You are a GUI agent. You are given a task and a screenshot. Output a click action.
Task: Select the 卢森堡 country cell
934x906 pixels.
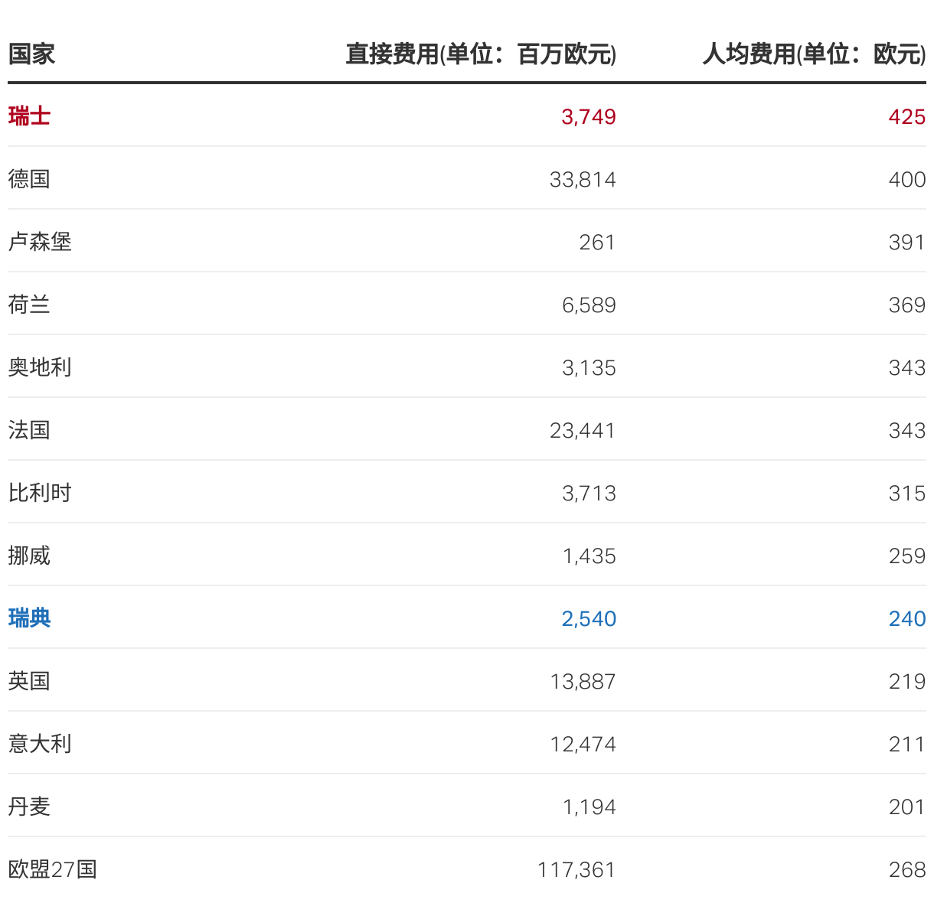(x=40, y=242)
